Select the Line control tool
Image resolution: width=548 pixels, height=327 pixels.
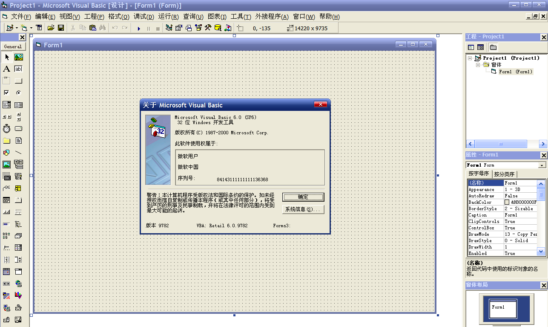[x=19, y=153]
